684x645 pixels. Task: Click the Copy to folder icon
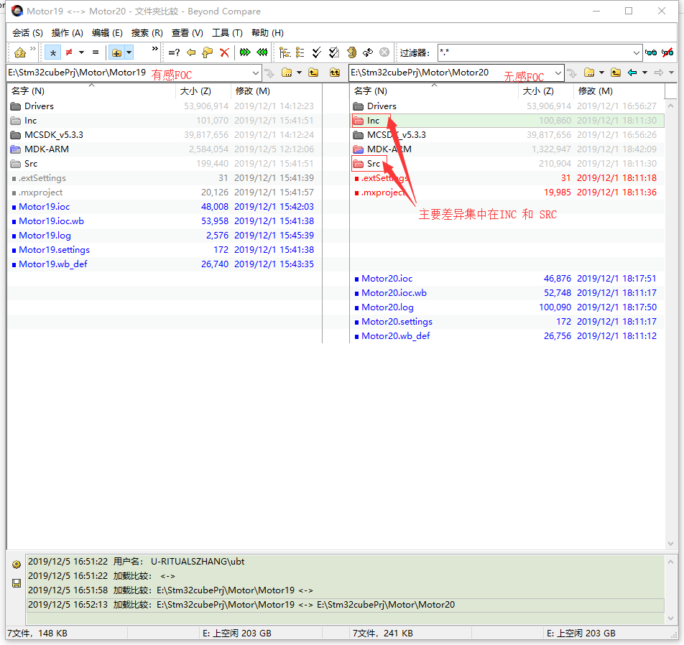pos(208,52)
